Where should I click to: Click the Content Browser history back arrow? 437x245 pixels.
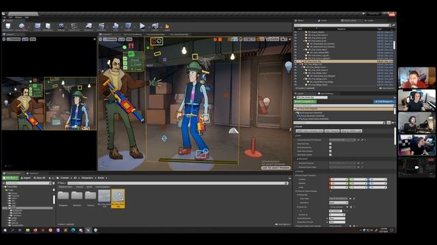(x=50, y=178)
